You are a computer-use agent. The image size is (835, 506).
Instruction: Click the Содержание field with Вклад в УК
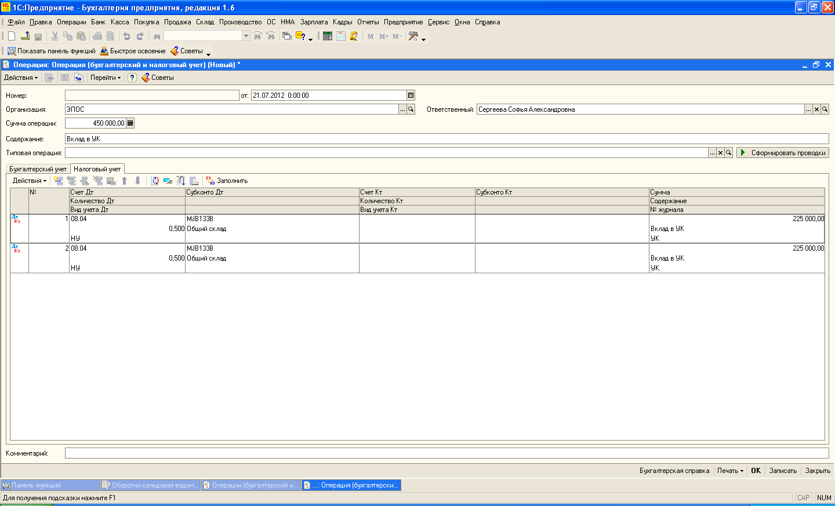pos(447,139)
